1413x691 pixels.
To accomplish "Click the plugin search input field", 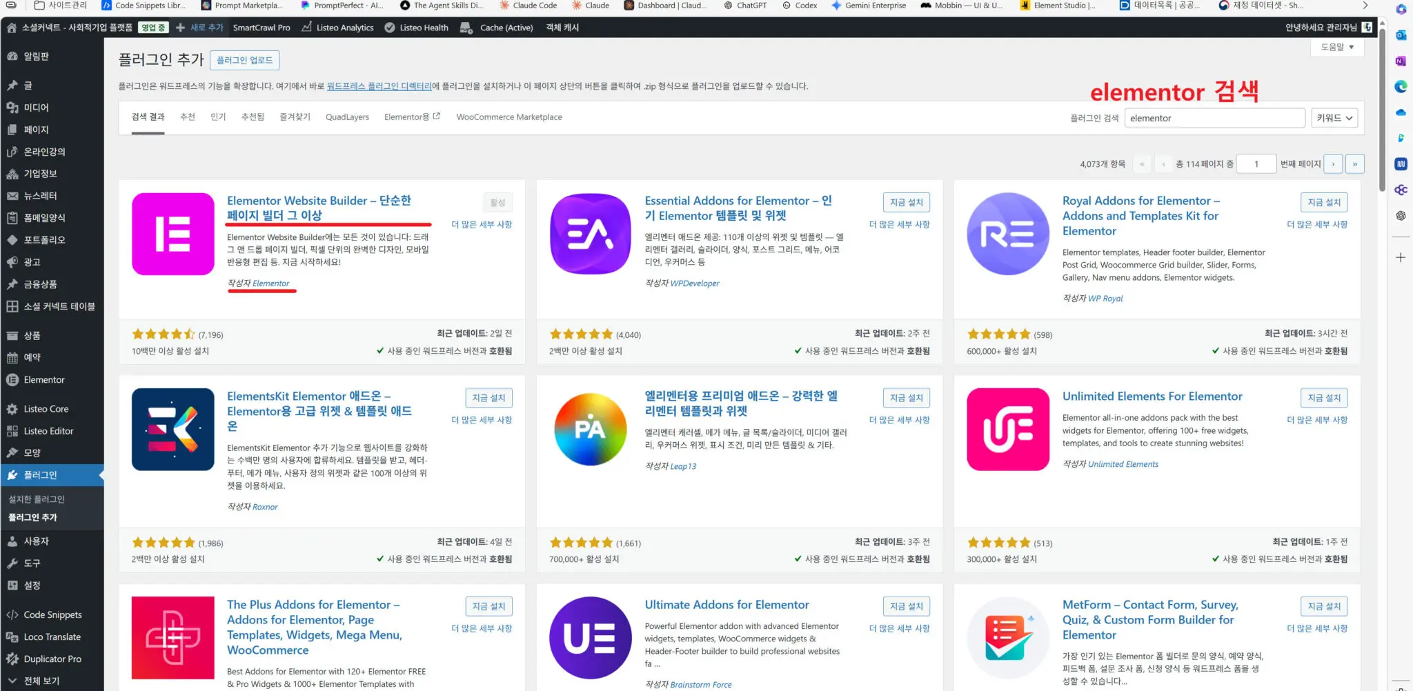I will 1214,118.
